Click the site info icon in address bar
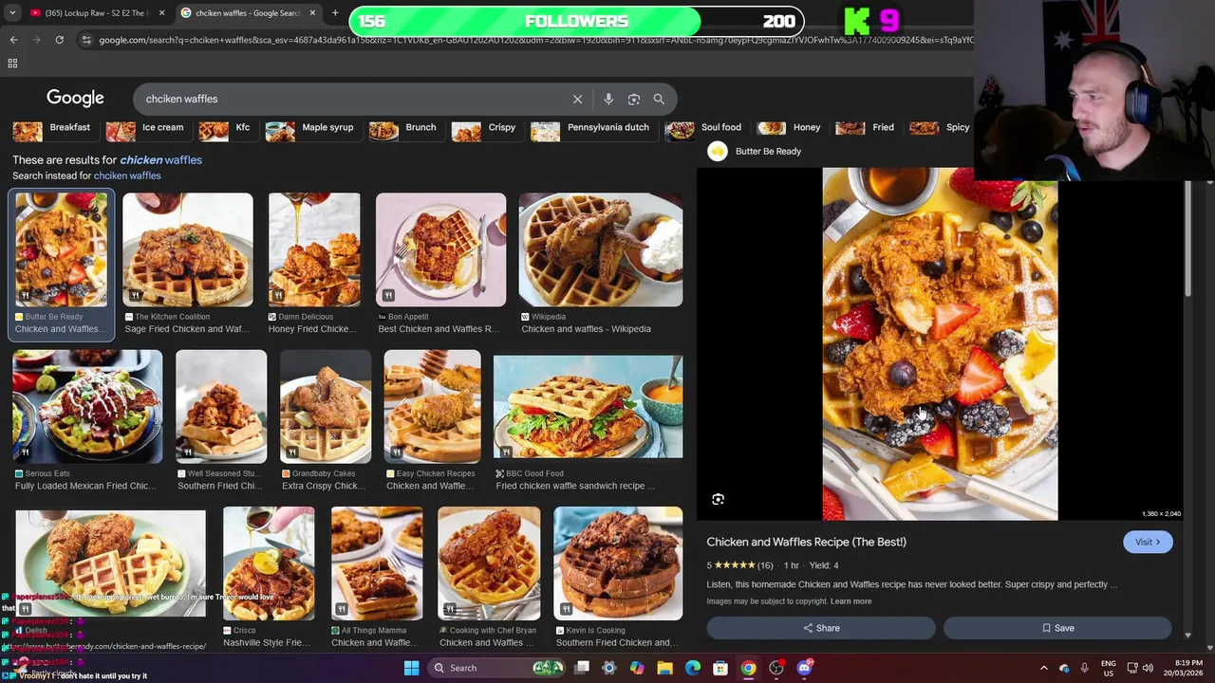 pyautogui.click(x=86, y=40)
